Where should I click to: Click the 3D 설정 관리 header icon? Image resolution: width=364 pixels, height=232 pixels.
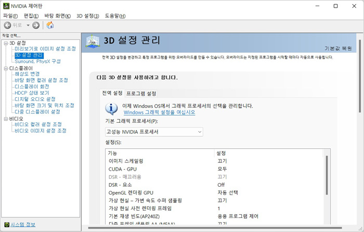tap(93, 42)
